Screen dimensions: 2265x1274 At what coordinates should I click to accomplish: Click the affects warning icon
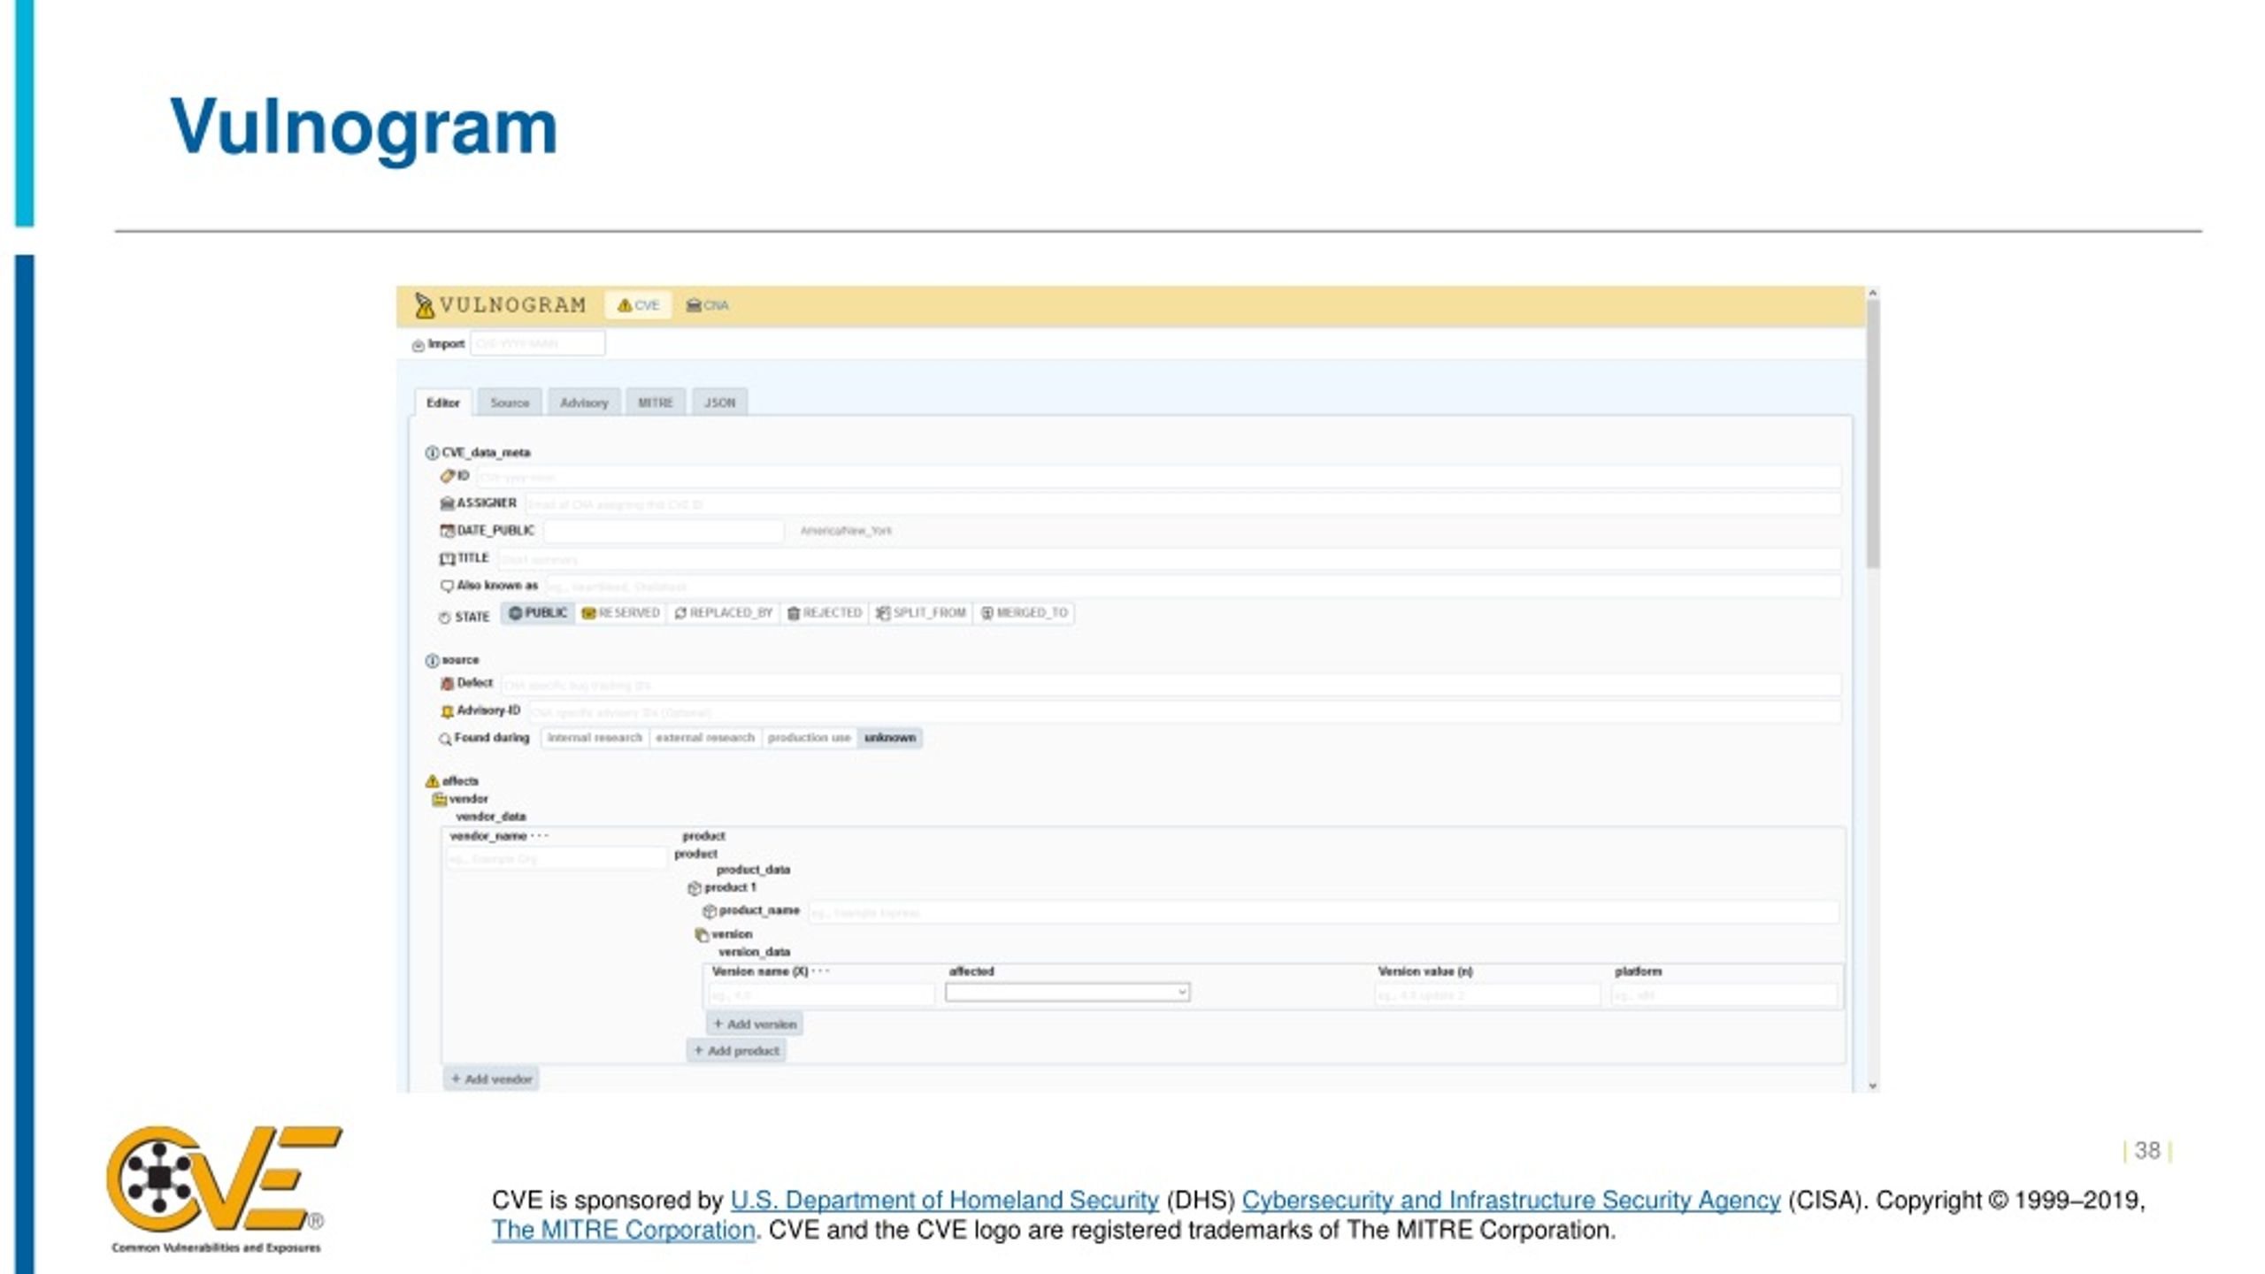click(432, 781)
